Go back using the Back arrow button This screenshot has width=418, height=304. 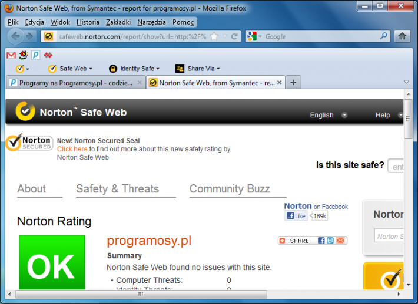coord(15,36)
